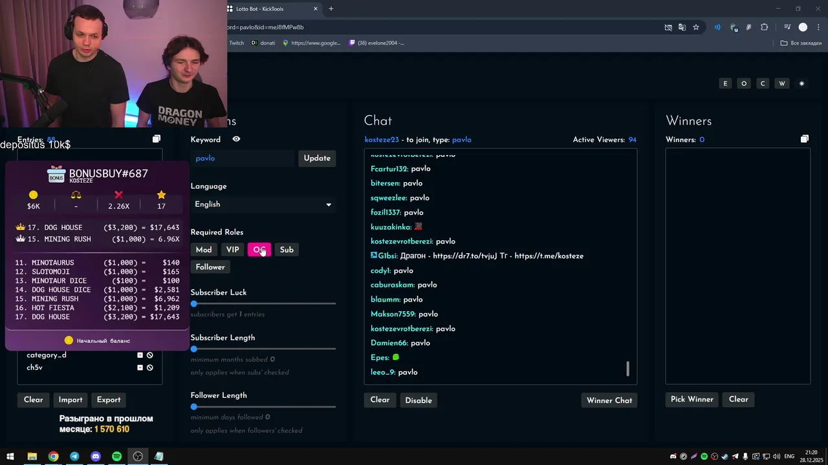Close the Lotto Bot browser tab
The height and width of the screenshot is (465, 828).
click(316, 9)
